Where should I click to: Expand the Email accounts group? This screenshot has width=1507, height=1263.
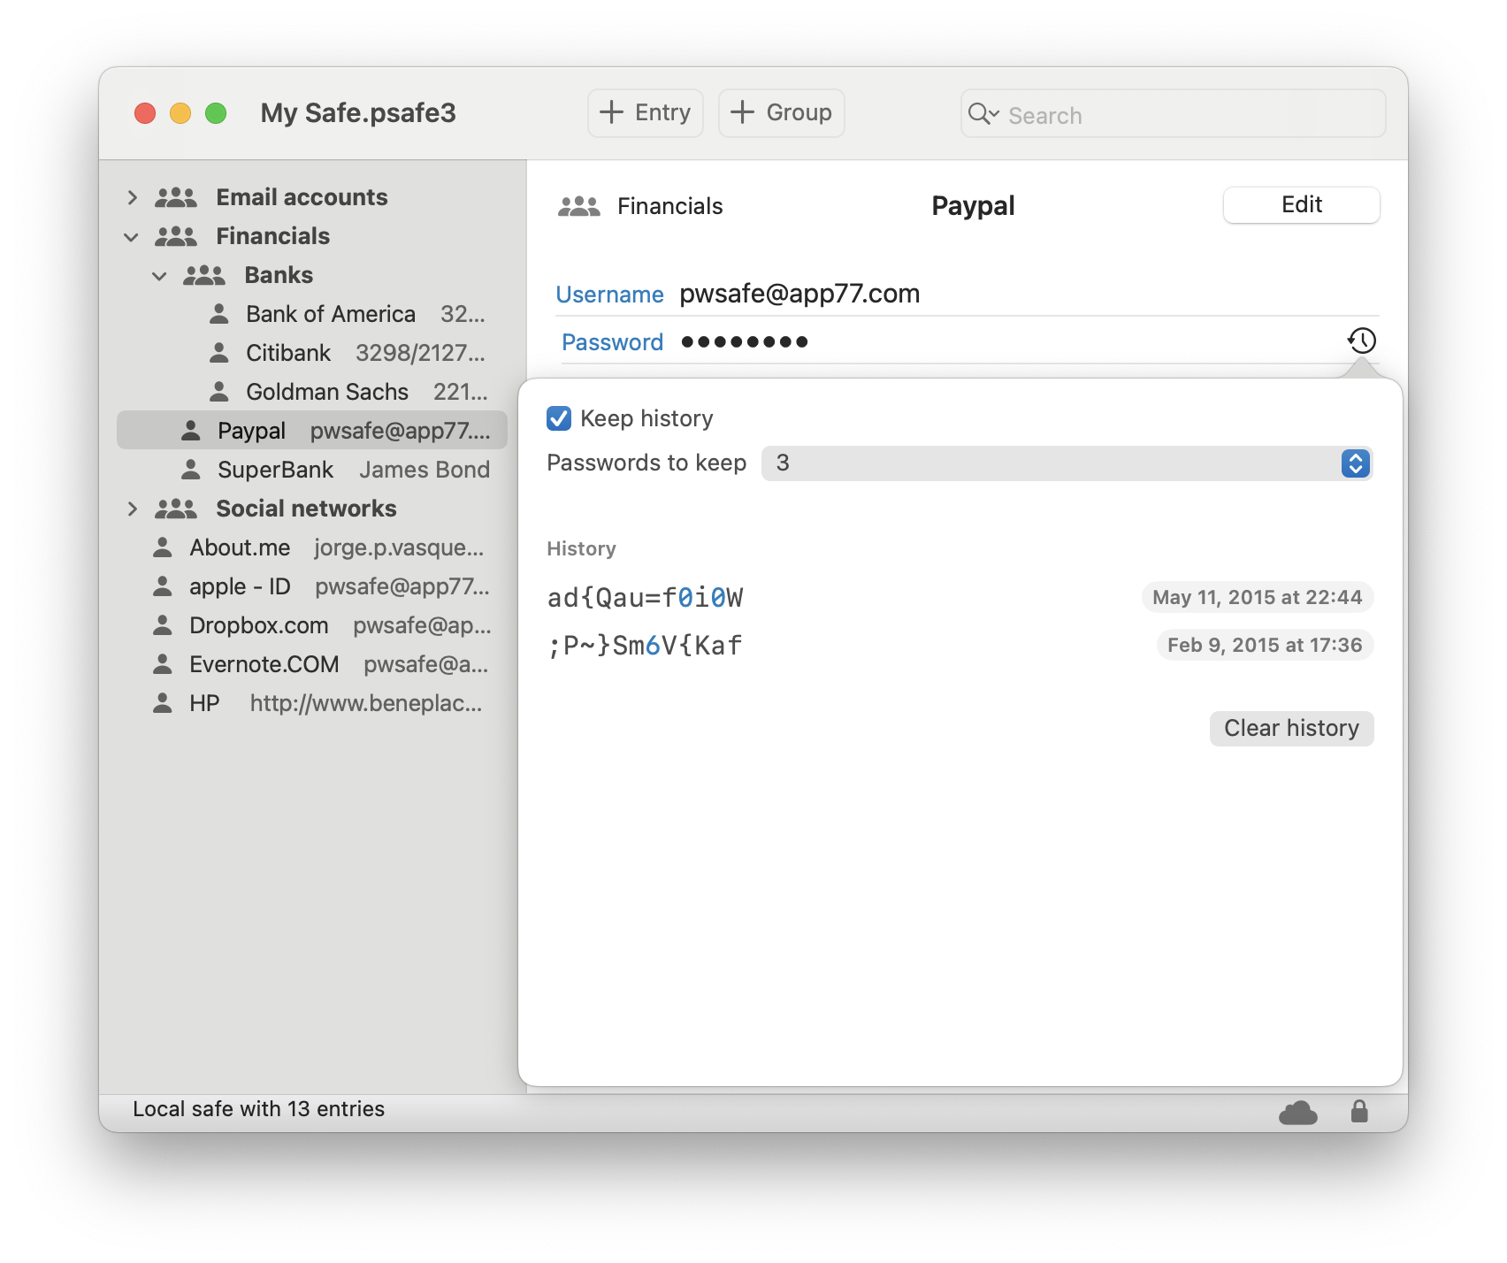(x=132, y=197)
